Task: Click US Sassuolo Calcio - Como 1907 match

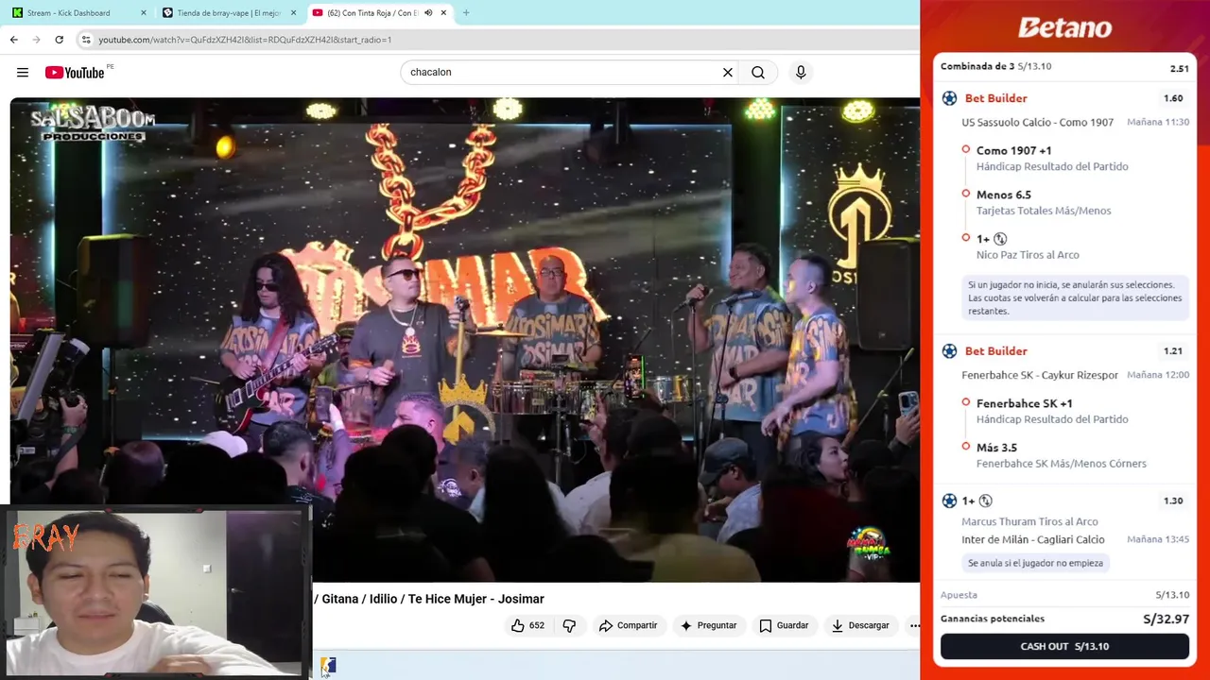Action: (x=1037, y=122)
